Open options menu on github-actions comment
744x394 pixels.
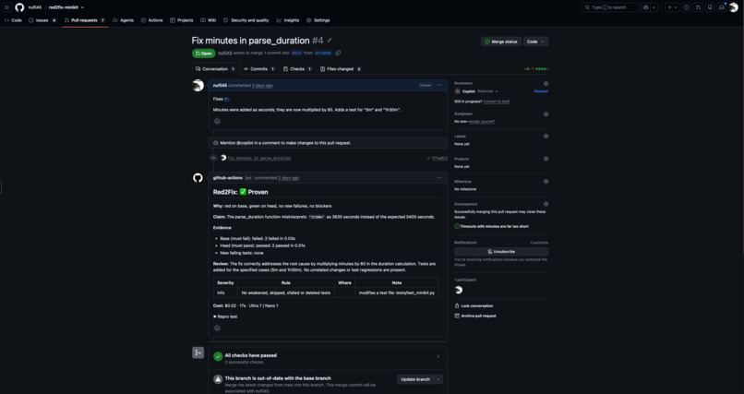[x=438, y=178]
